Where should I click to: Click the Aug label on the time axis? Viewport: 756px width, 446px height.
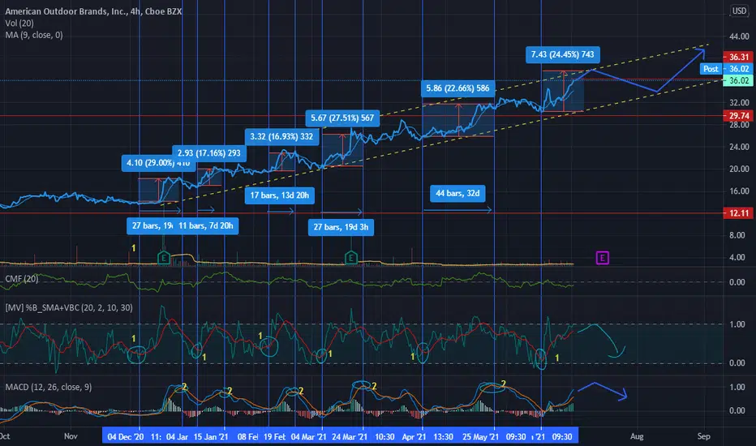[x=637, y=436]
